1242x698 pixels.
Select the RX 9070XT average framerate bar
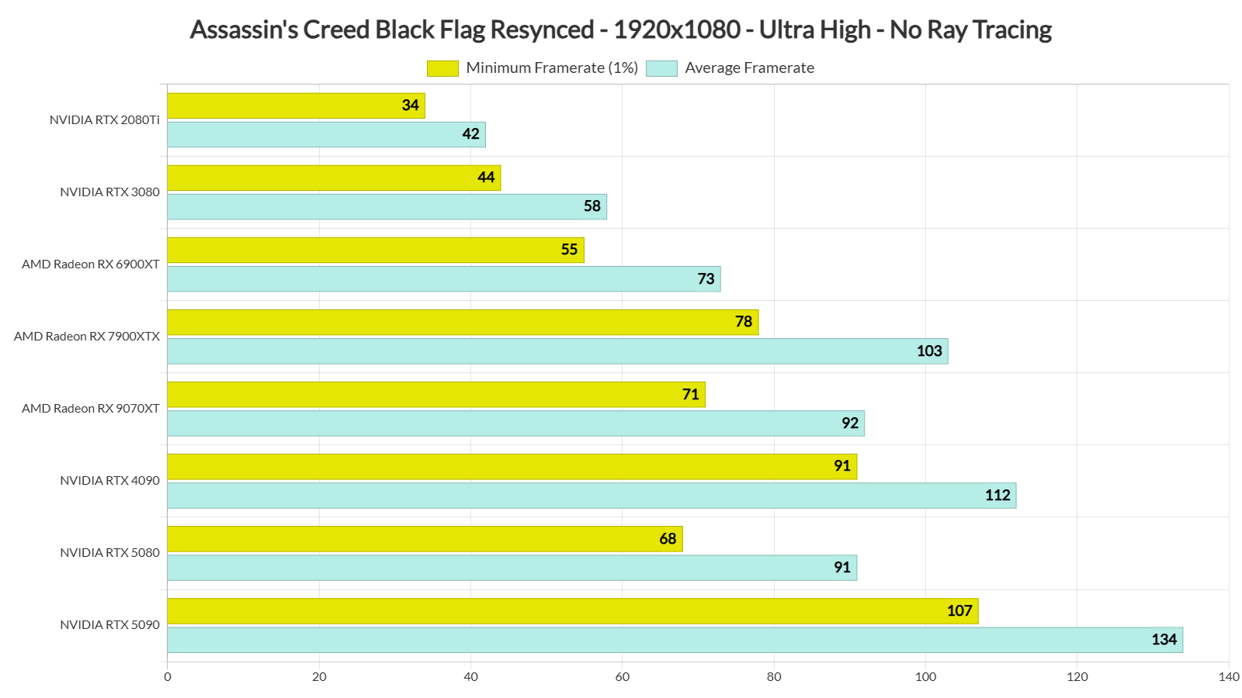516,423
